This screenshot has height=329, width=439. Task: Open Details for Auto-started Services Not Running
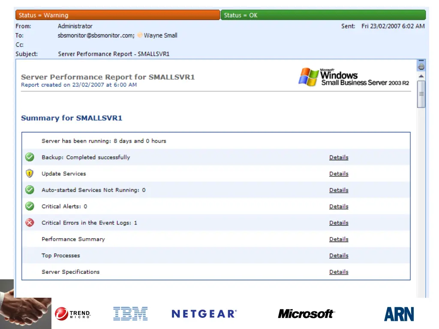[x=339, y=190]
